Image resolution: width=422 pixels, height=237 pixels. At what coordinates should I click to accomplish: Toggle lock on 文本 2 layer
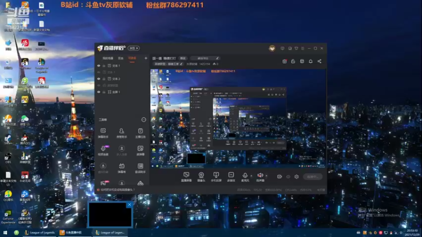tap(104, 78)
